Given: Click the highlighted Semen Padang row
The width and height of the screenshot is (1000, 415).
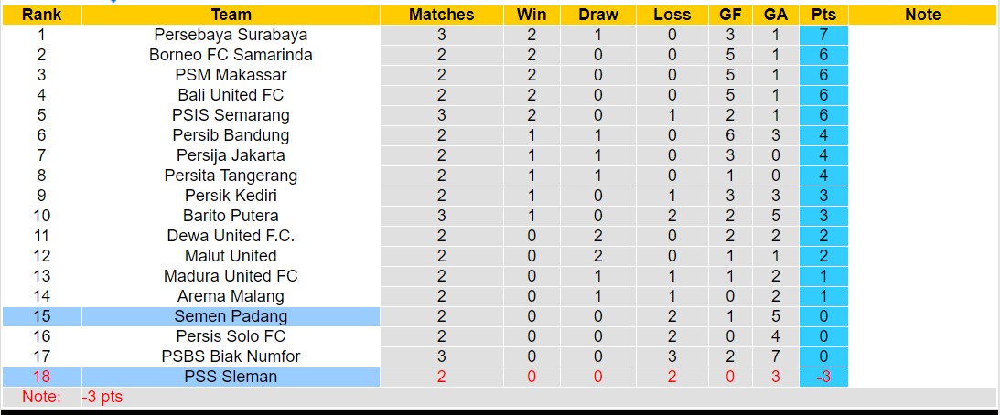Looking at the screenshot, I should coord(231,316).
